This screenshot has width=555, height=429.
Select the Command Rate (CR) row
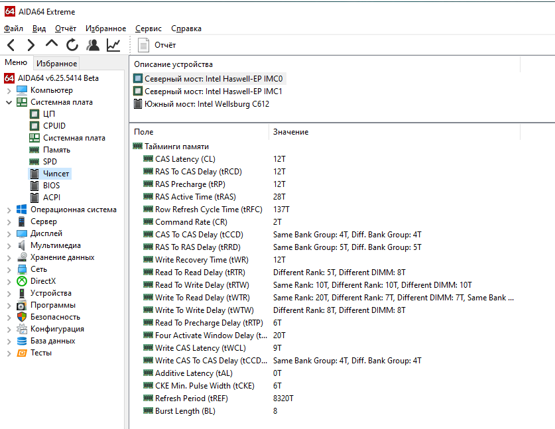pyautogui.click(x=324, y=222)
